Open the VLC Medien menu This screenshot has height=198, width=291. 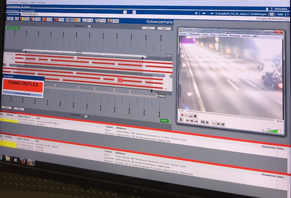pyautogui.click(x=184, y=34)
